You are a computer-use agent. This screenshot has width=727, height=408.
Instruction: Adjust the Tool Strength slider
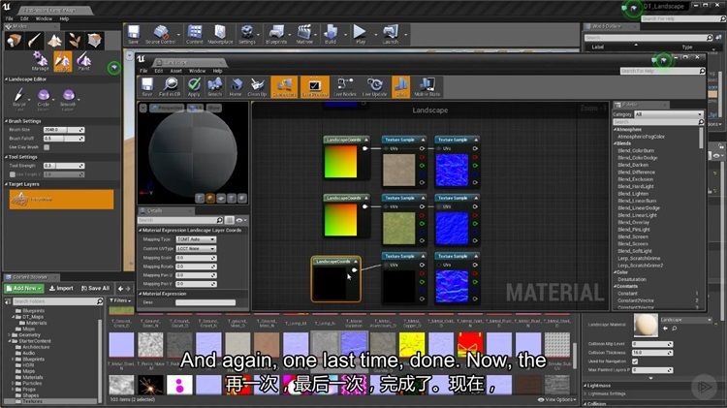64,166
